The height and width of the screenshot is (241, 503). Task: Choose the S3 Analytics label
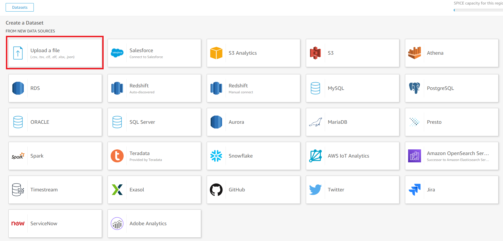243,53
